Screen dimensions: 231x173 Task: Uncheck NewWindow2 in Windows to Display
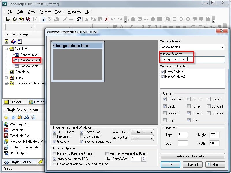(x=163, y=76)
